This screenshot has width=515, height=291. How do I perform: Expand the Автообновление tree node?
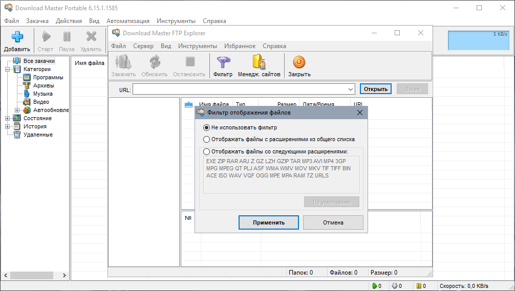click(17, 110)
